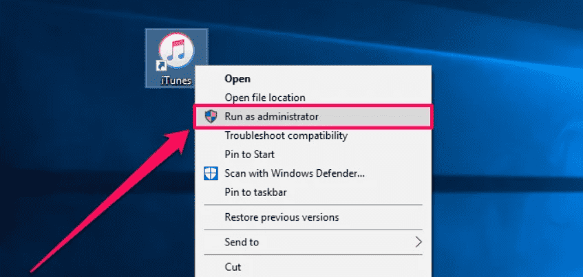
Task: Click the Windows Defender shield icon
Action: coord(211,173)
